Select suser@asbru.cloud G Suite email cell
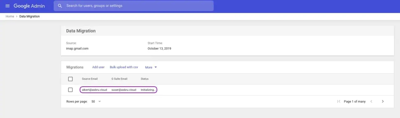The image size is (400, 118). (124, 90)
